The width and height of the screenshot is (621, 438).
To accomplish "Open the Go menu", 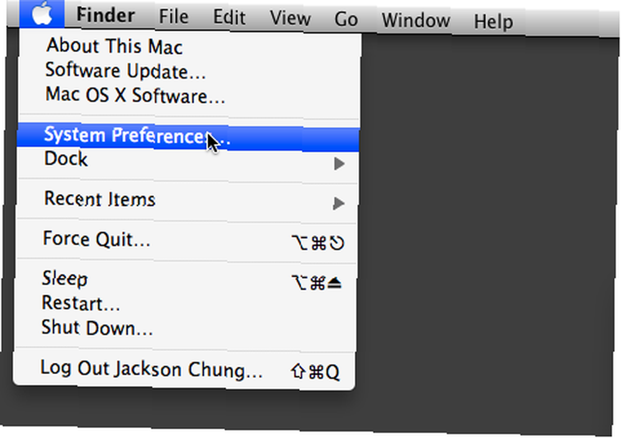I will click(x=346, y=19).
